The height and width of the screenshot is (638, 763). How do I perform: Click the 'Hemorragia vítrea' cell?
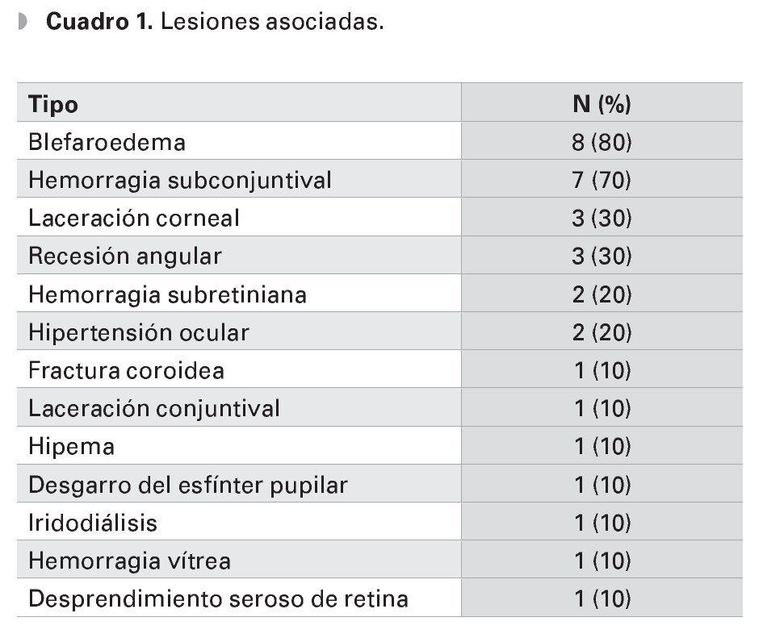point(129,561)
